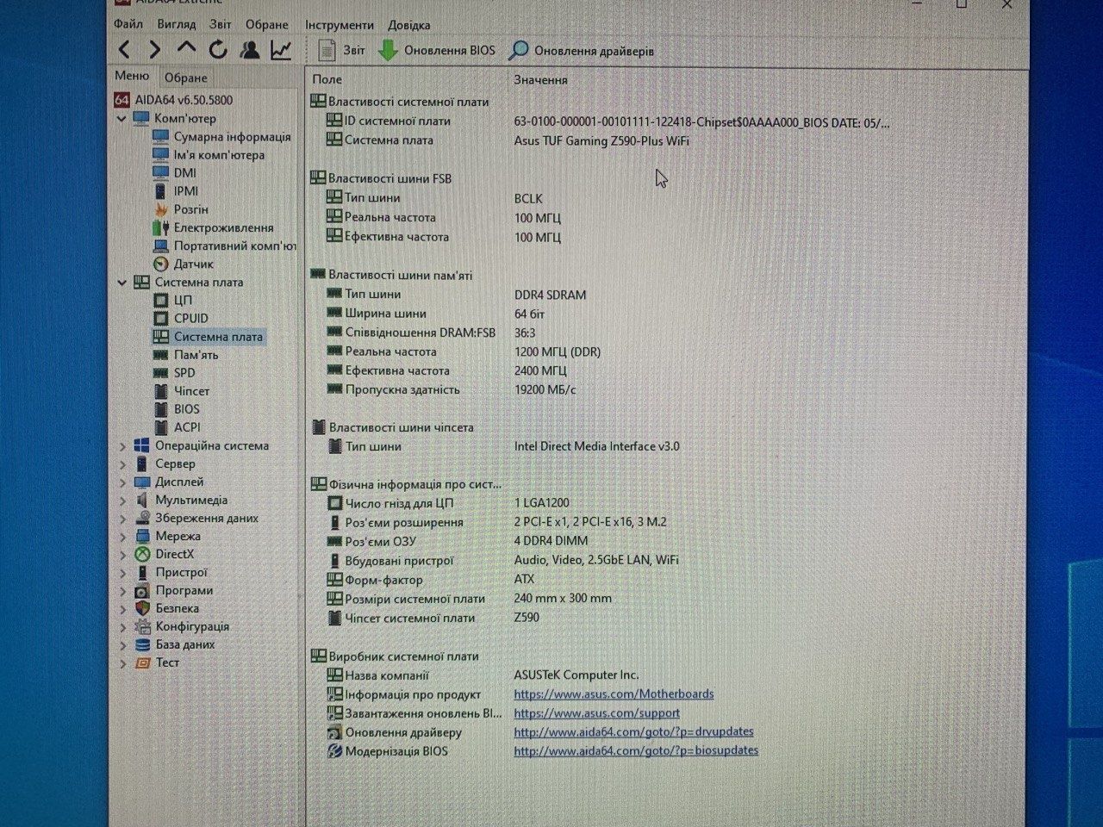The image size is (1103, 827).
Task: Collapse the Комп'ютер tree node
Action: pos(122,118)
